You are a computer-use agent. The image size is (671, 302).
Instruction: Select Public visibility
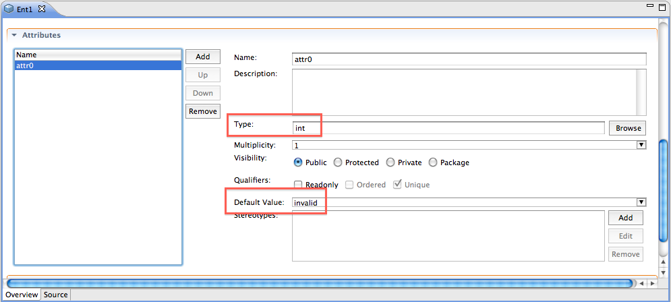[x=298, y=162]
